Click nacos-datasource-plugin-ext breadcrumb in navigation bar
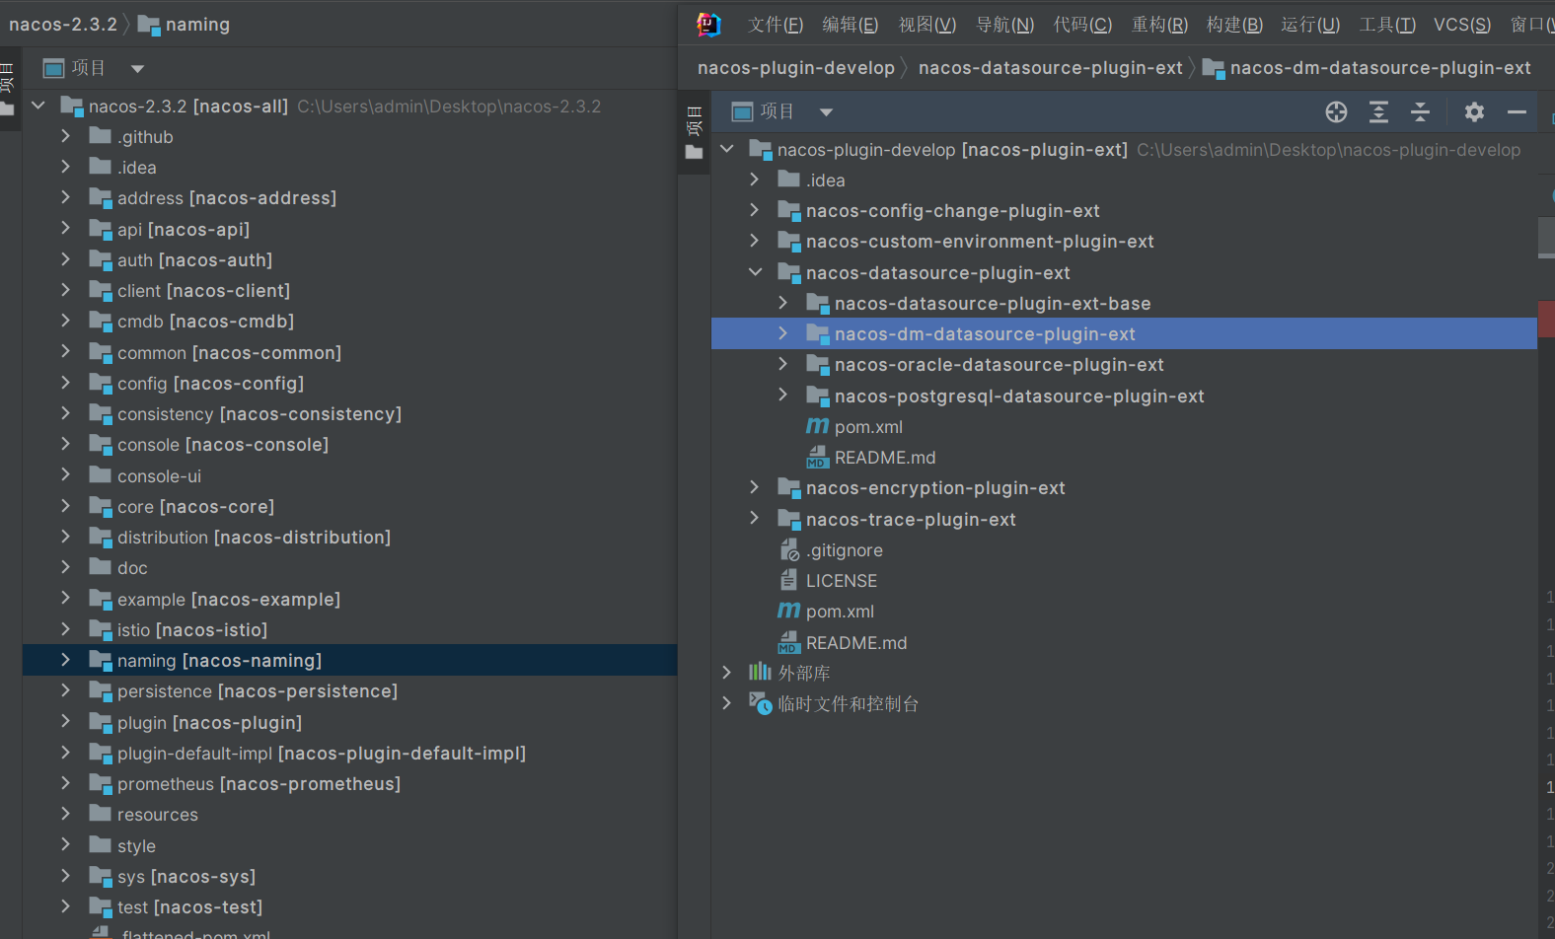 [1050, 68]
